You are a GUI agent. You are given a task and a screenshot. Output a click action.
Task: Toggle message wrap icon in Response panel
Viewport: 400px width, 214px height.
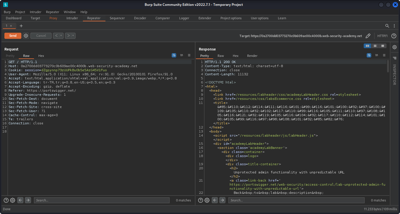coord(369,55)
